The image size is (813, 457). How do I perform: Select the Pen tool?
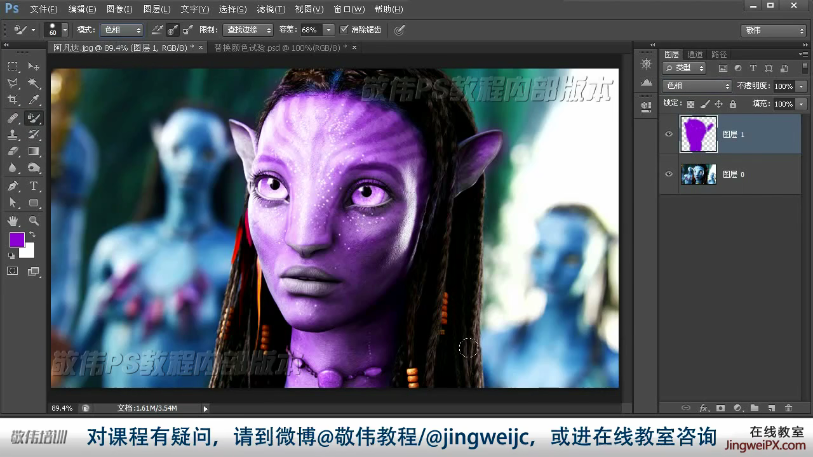tap(13, 186)
